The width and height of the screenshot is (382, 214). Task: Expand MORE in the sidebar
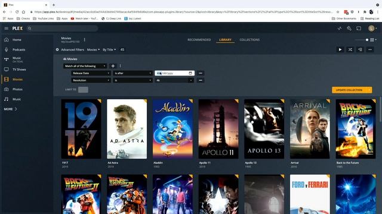click(11, 109)
